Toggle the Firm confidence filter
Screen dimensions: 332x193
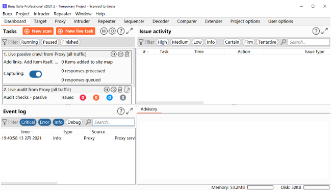click(248, 42)
